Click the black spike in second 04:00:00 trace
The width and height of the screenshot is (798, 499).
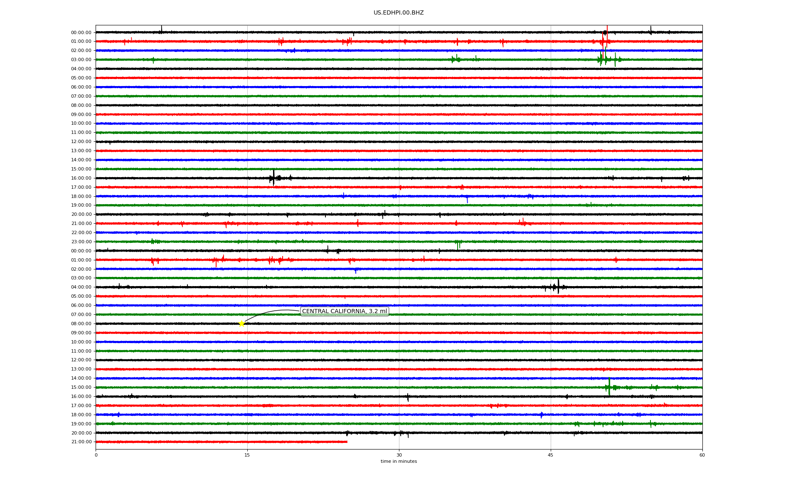click(x=558, y=286)
